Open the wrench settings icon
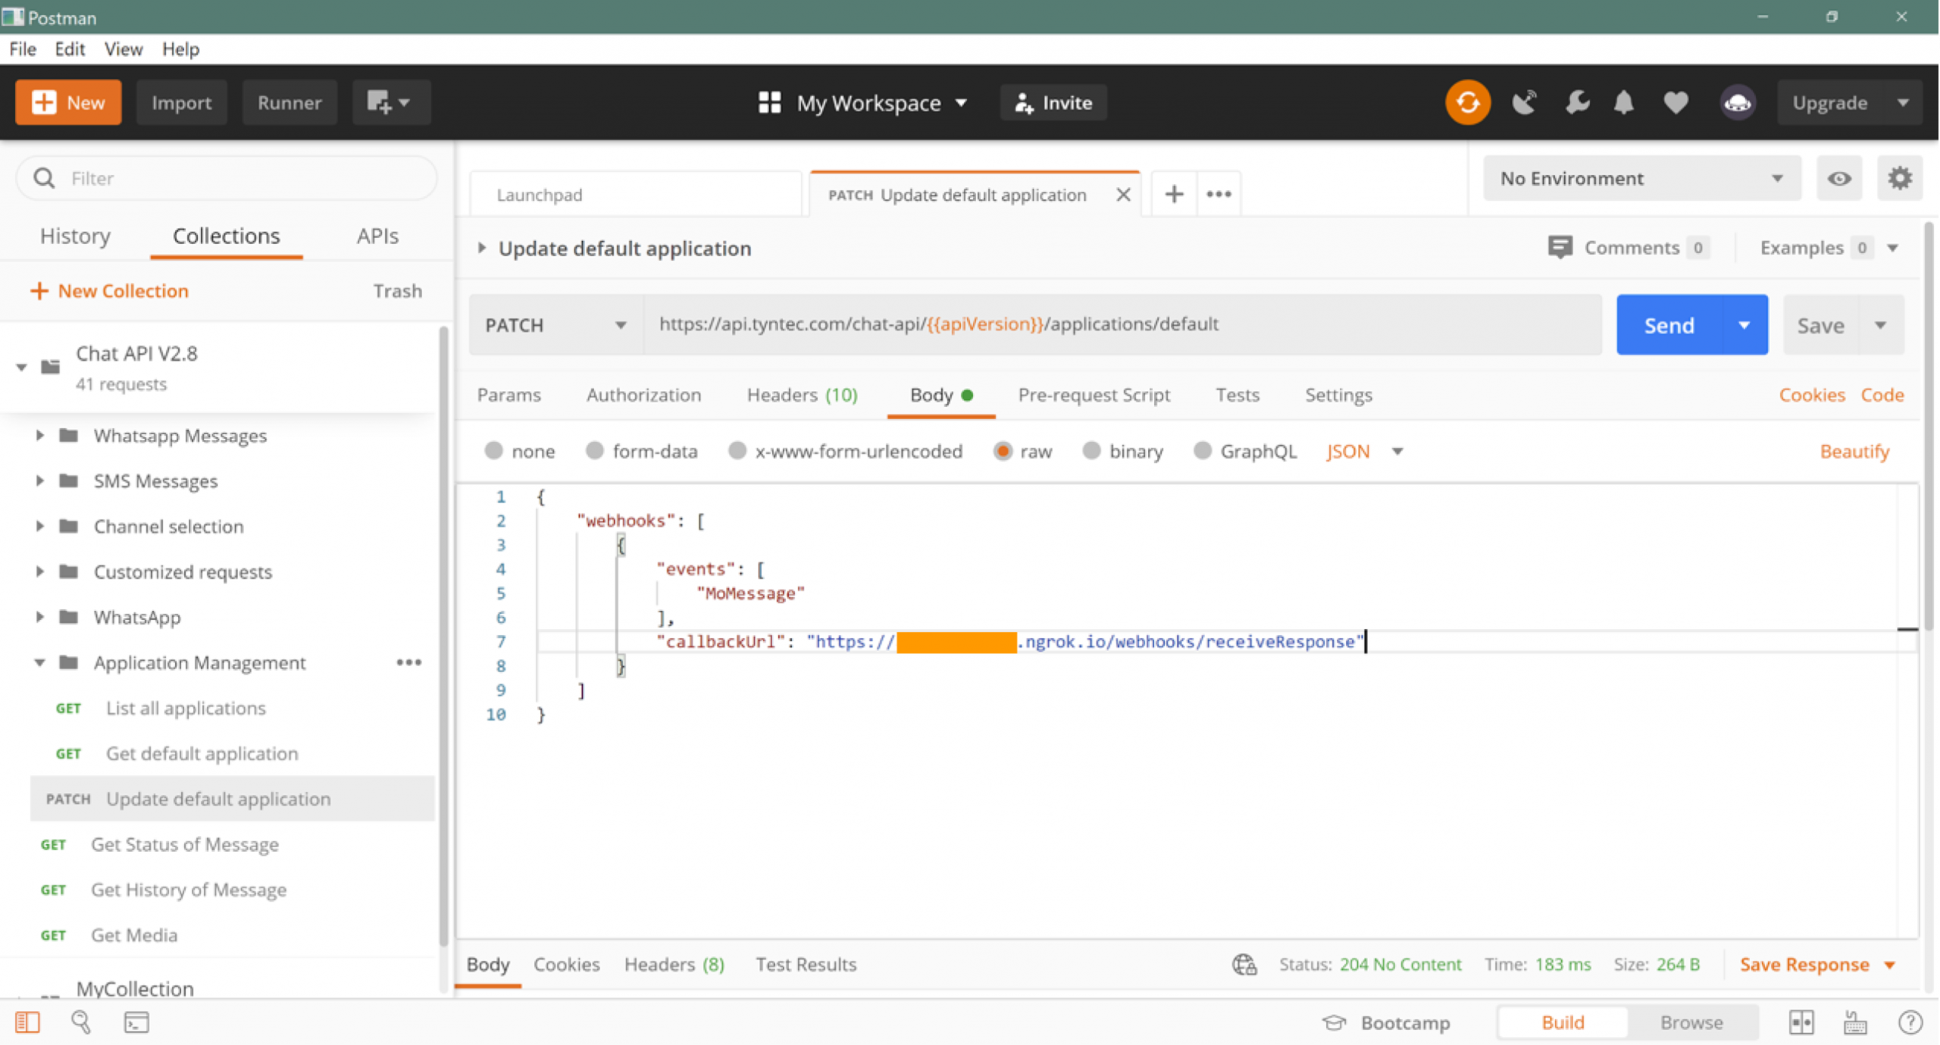Image resolution: width=1940 pixels, height=1045 pixels. tap(1577, 102)
